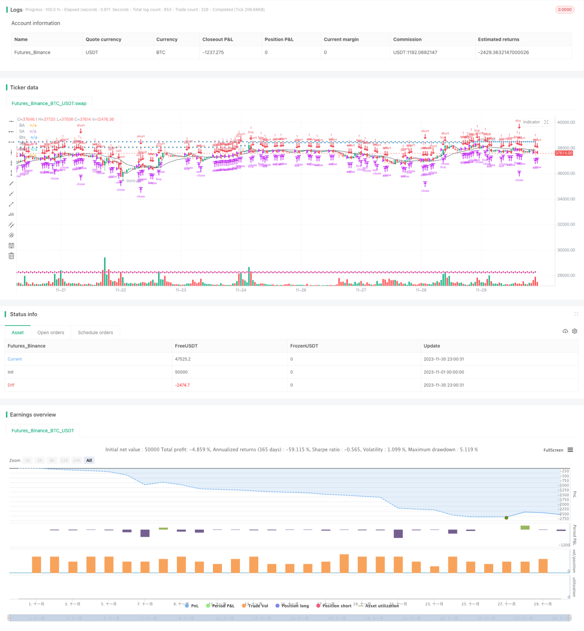Toggle Position long series in legend
The height and width of the screenshot is (631, 584).
coord(292,606)
